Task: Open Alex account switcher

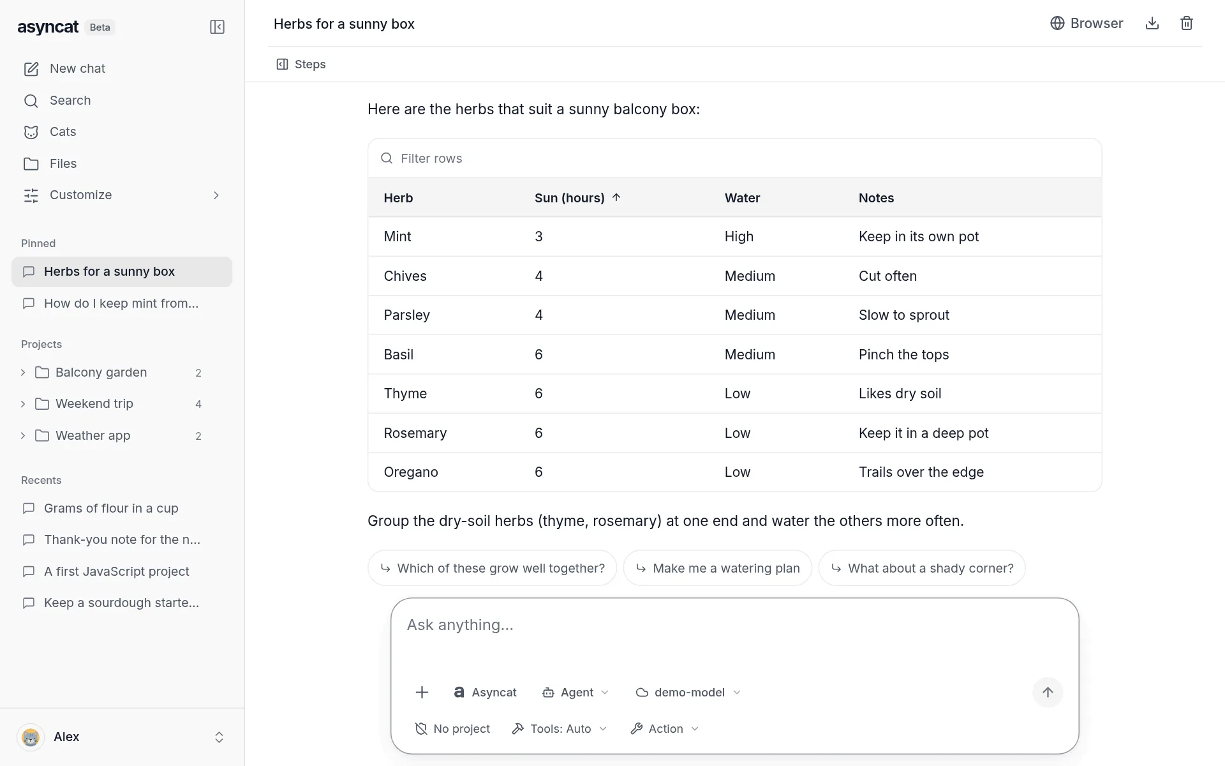Action: point(122,737)
